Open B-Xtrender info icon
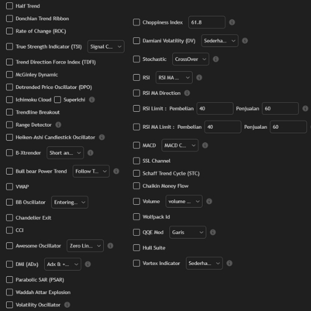Screen dimensions: 311x311 (x=90, y=153)
